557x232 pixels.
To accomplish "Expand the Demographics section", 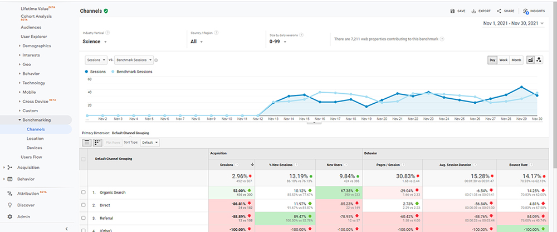I will click(x=37, y=46).
